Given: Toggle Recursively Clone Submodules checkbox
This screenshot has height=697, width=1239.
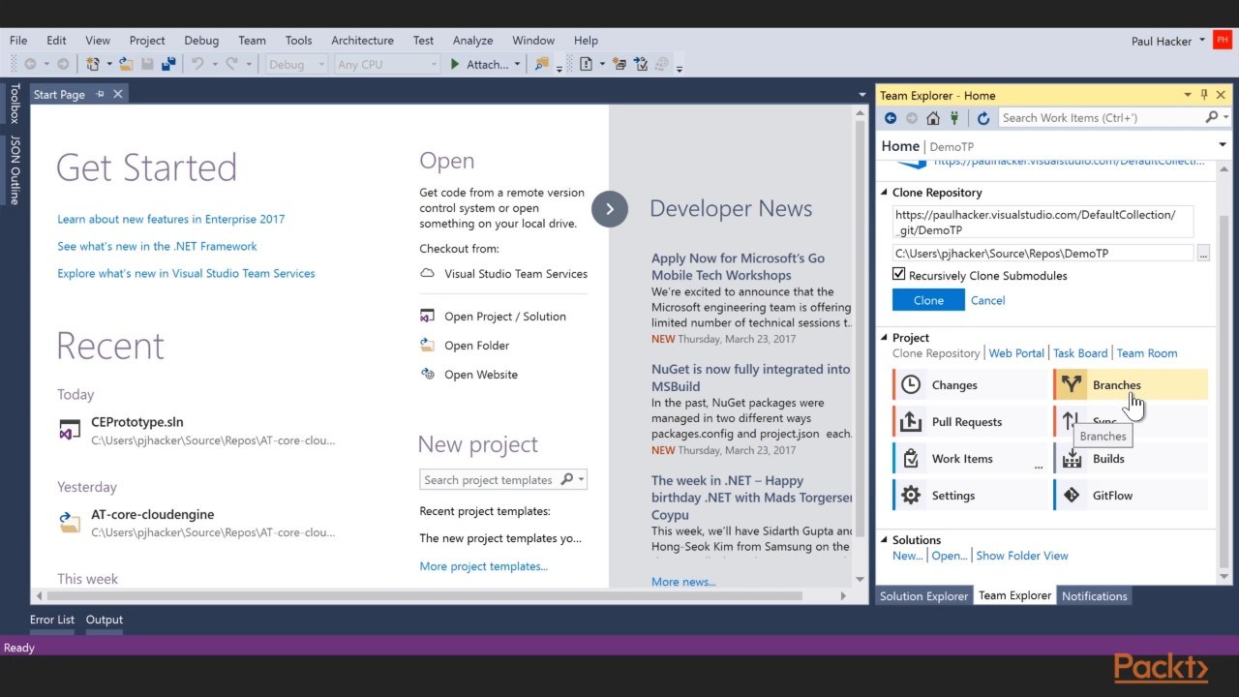Looking at the screenshot, I should 899,275.
